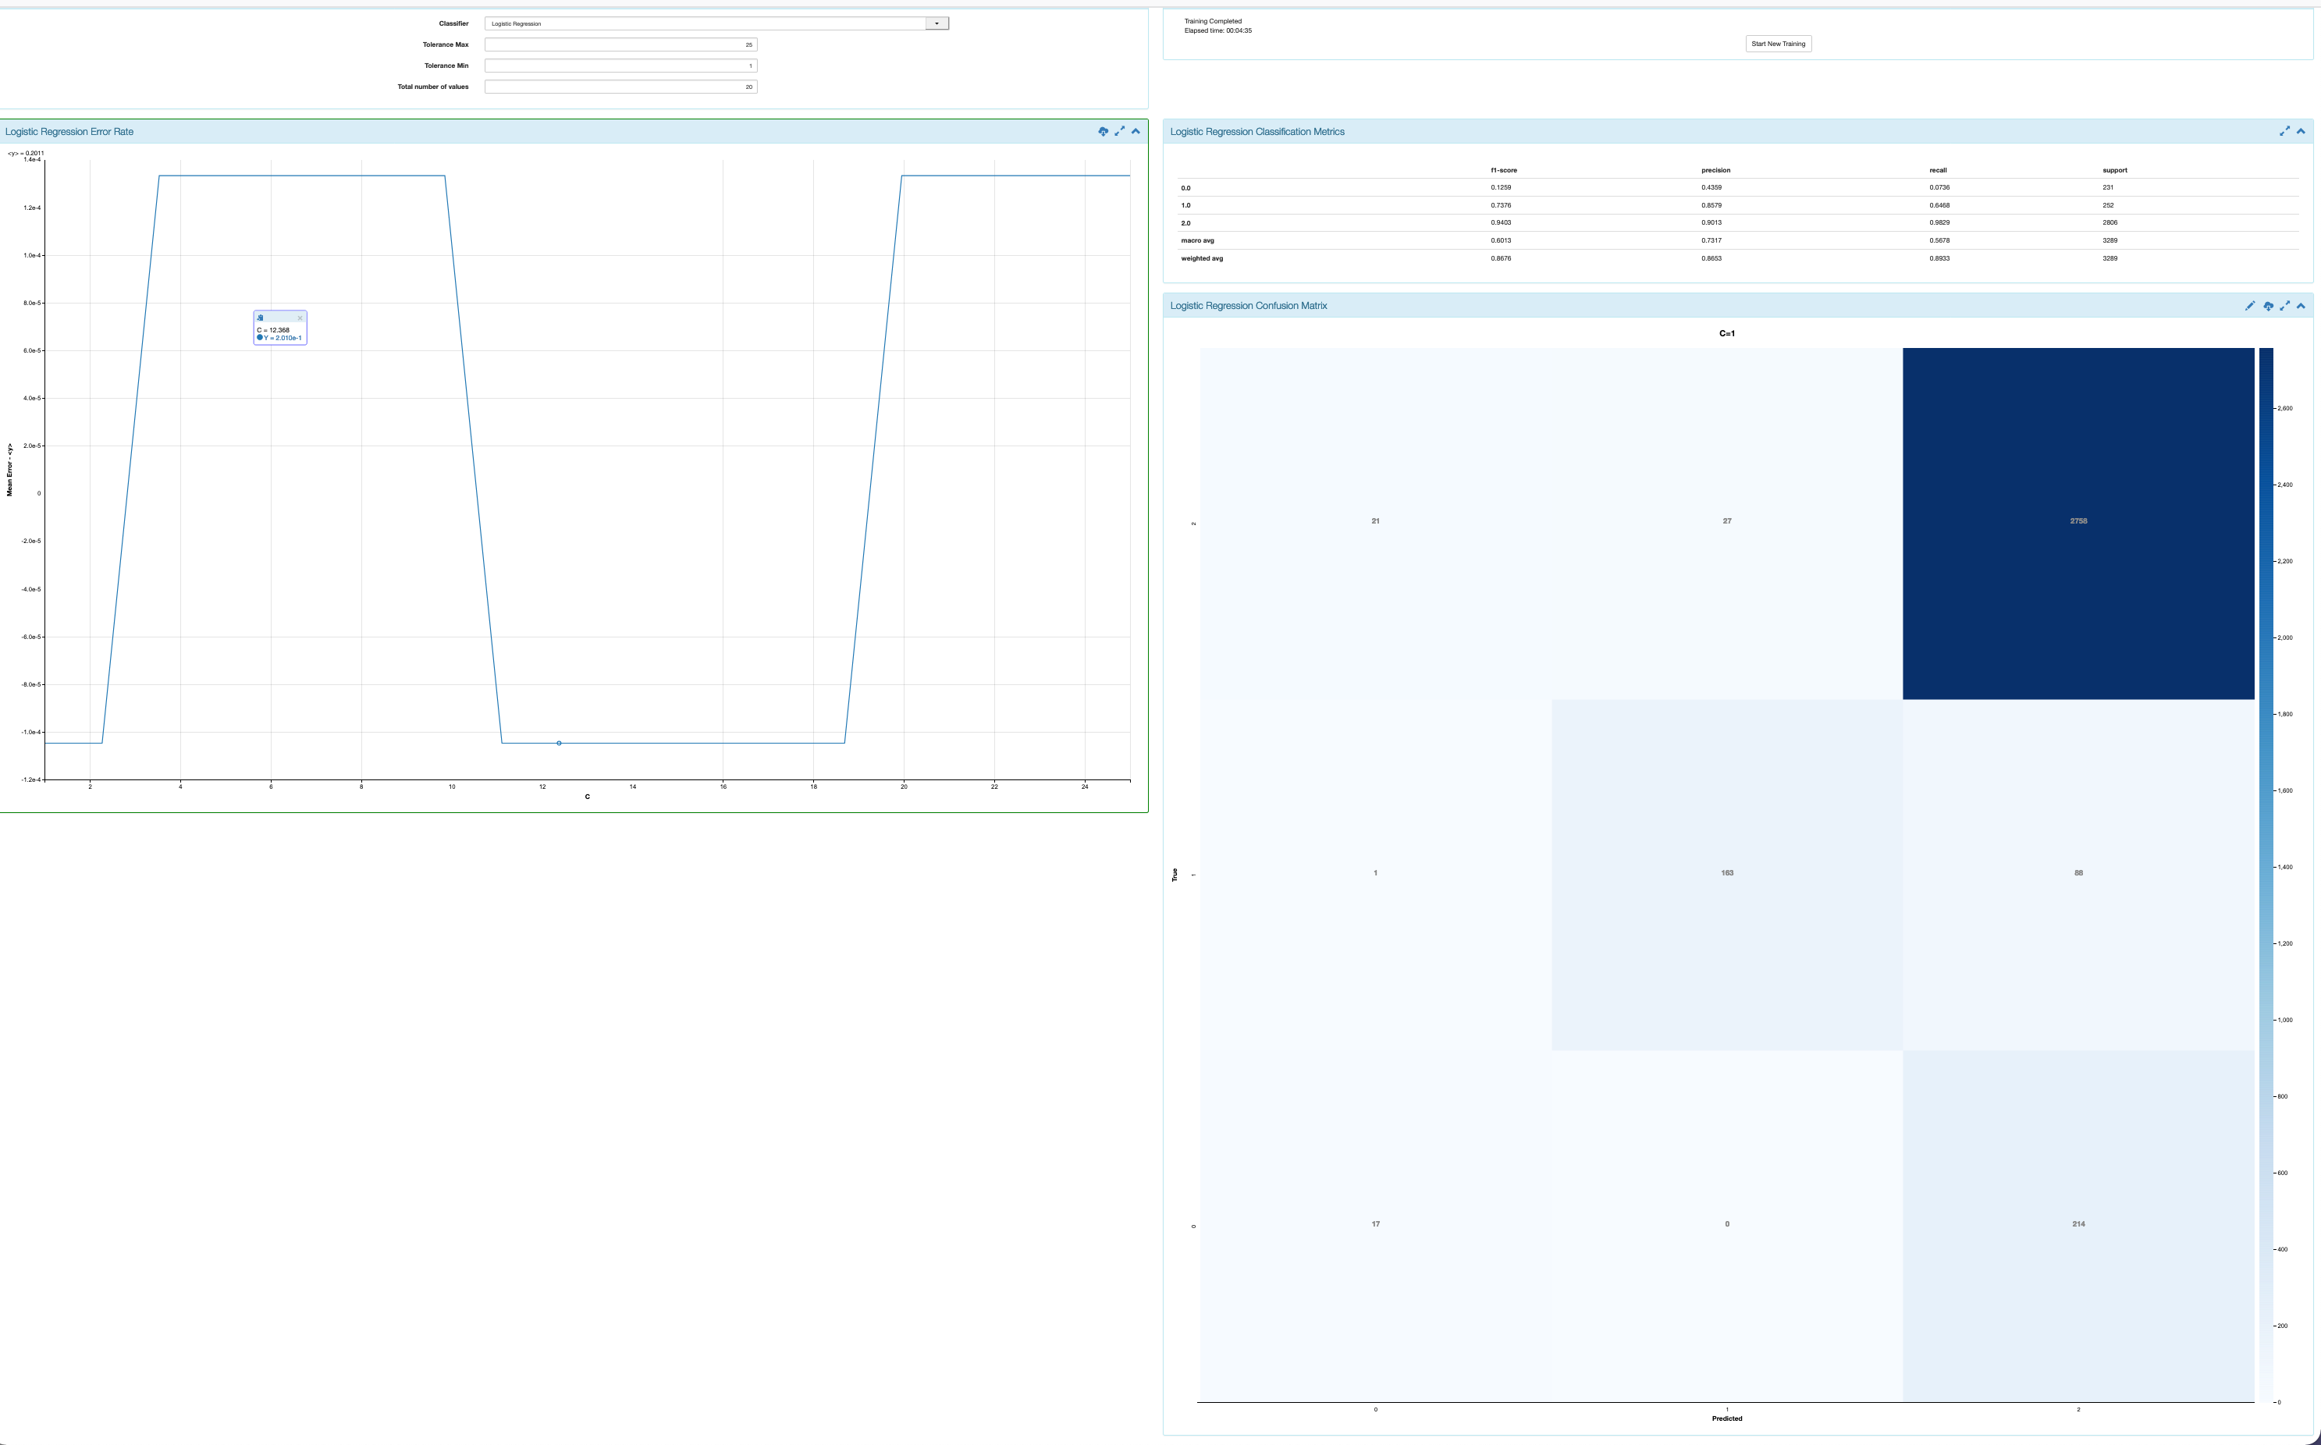This screenshot has width=2321, height=1445.
Task: Expand Error Rate panel to fullscreen
Action: point(1119,131)
